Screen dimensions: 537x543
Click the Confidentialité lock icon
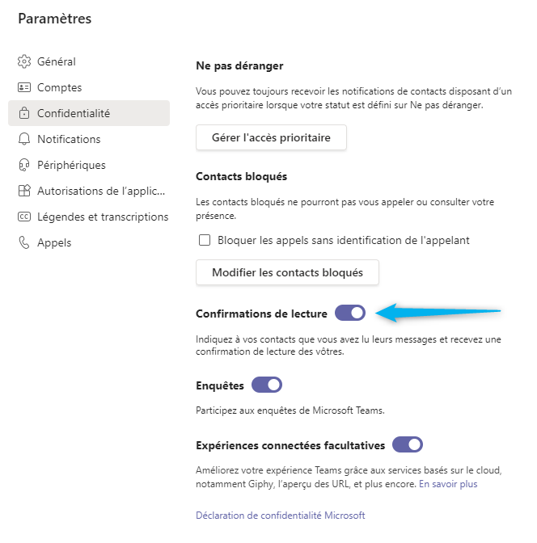(24, 113)
